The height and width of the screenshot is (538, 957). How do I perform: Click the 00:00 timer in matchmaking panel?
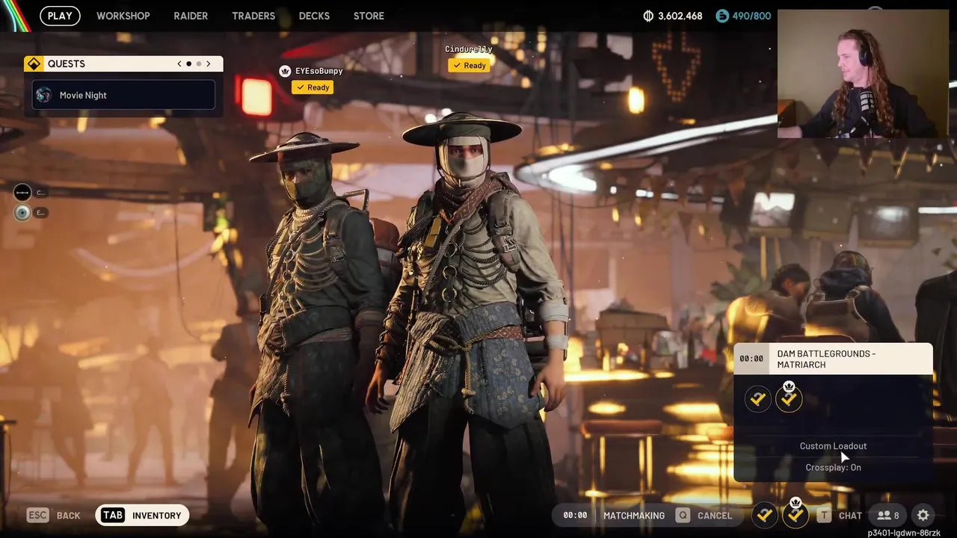[751, 359]
